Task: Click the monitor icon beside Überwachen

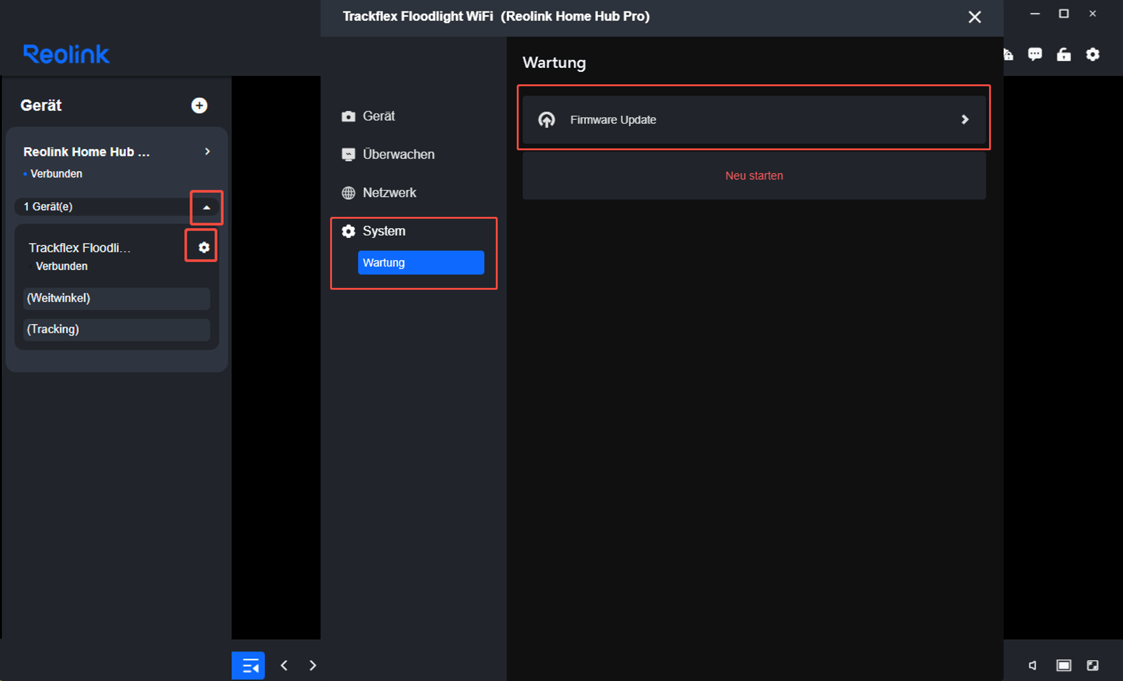Action: pos(349,155)
